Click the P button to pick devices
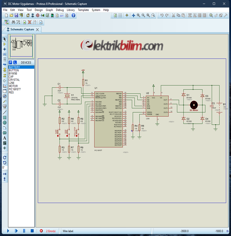This screenshot has width=231, height=236. click(11, 62)
